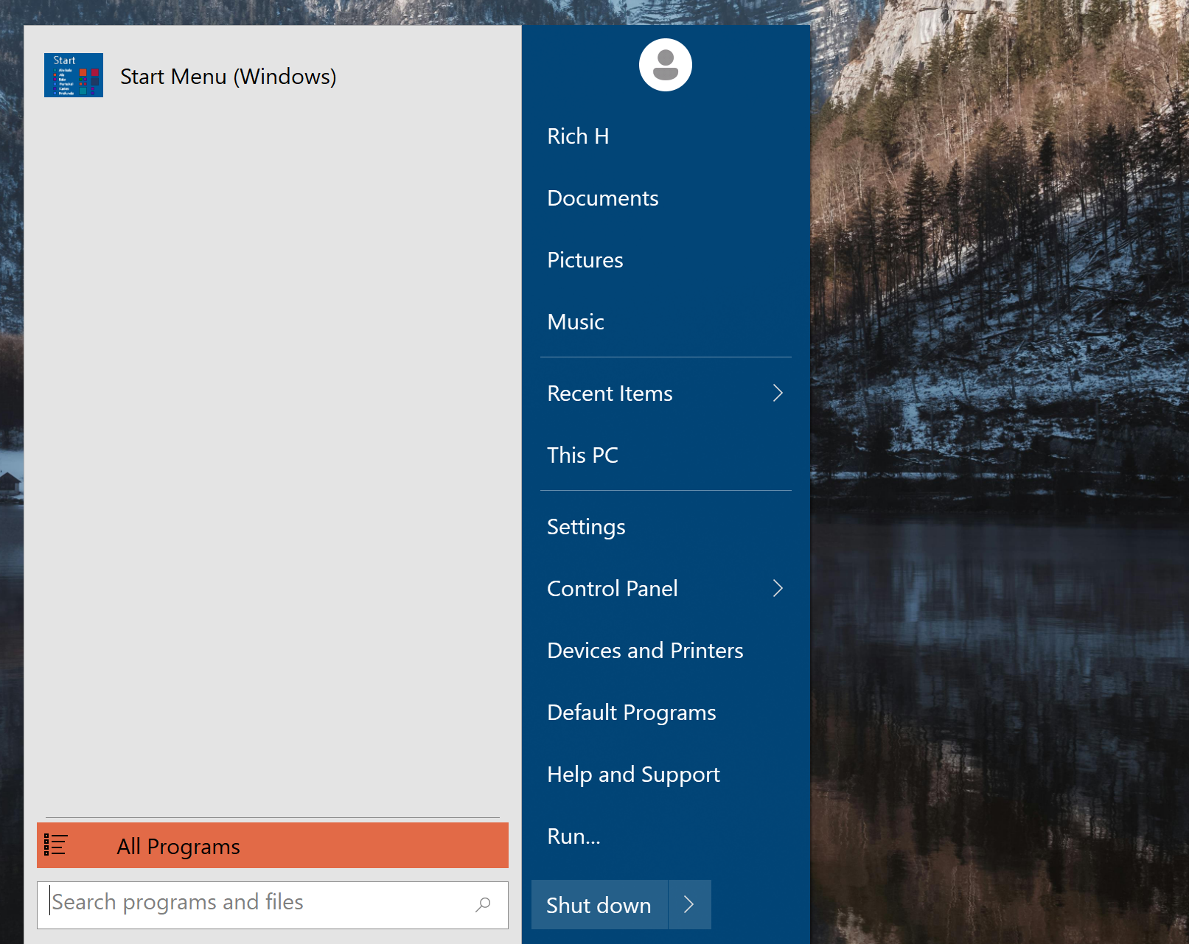This screenshot has width=1189, height=944.
Task: Show the All Programs list
Action: click(x=273, y=845)
